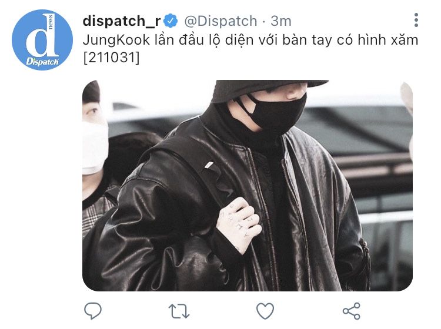Click the share icon below the photo

(351, 311)
